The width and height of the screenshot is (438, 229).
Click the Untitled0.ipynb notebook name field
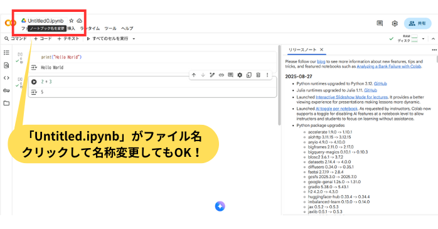[46, 21]
